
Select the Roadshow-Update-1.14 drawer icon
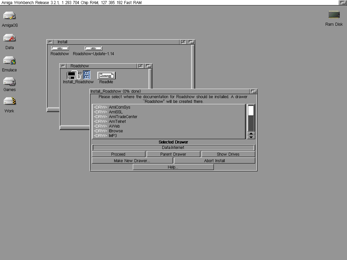tap(93, 48)
